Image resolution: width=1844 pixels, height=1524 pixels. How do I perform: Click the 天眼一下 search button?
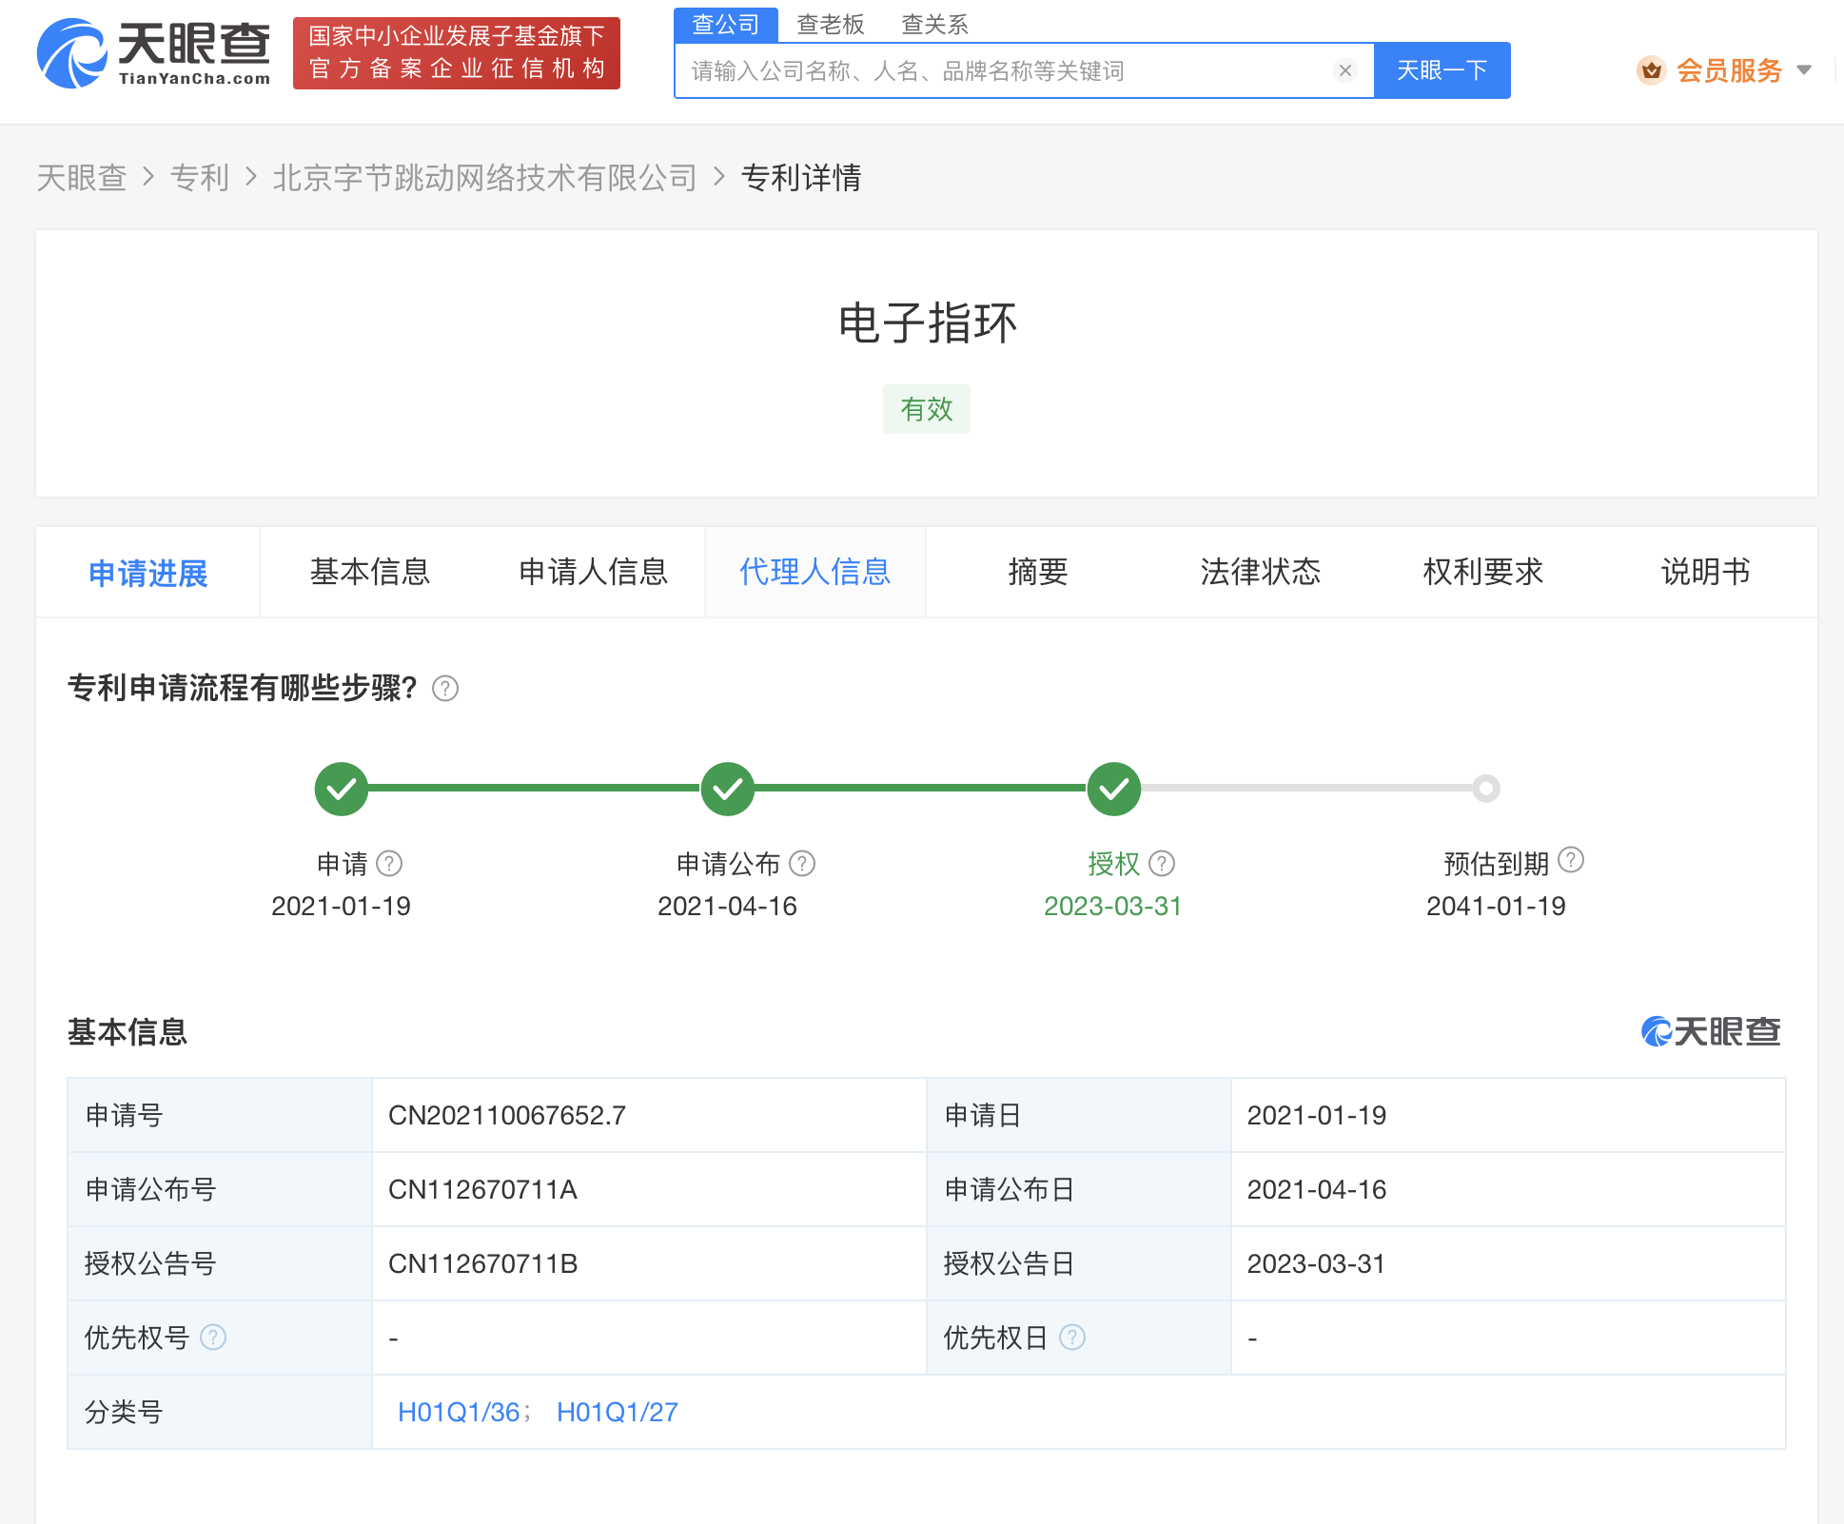tap(1442, 69)
